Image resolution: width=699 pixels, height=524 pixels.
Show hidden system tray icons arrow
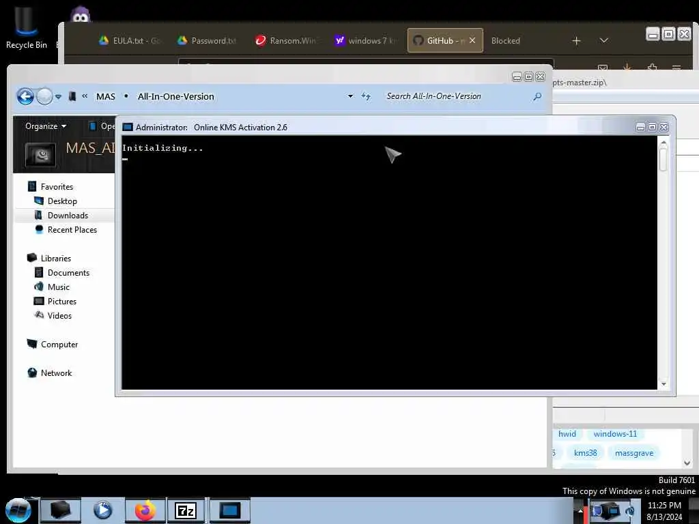point(580,511)
